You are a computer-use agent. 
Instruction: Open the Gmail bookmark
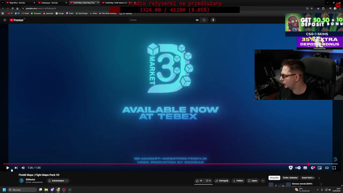(25, 13)
